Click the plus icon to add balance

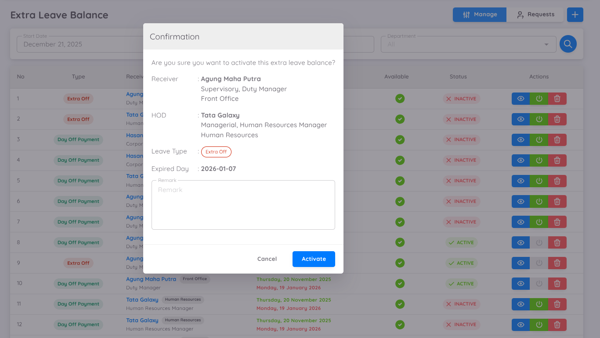[575, 14]
